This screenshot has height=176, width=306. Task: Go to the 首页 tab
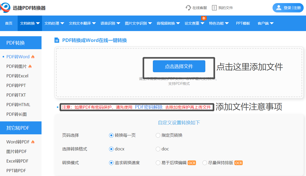(x=9, y=23)
